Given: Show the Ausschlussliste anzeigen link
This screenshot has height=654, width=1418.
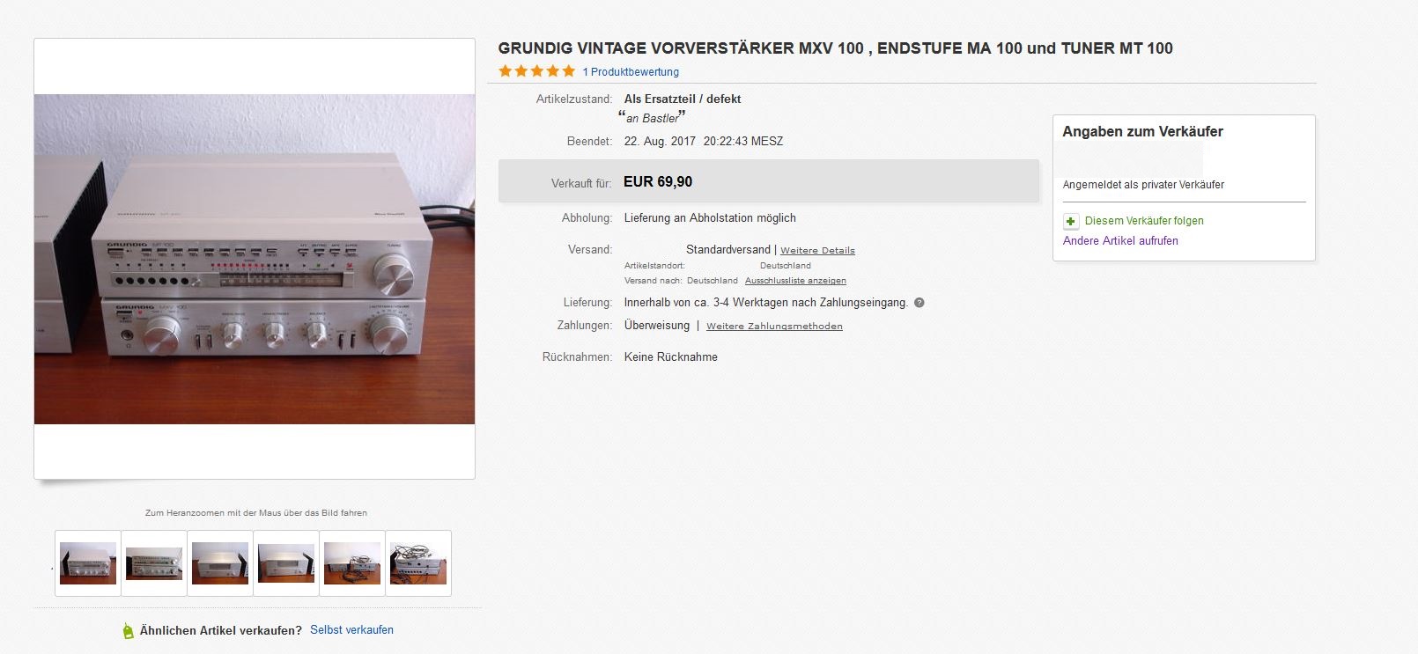Looking at the screenshot, I should tap(795, 281).
